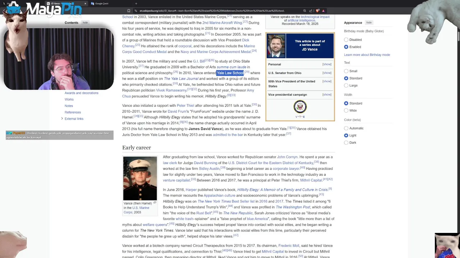This screenshot has width=460, height=258.
Task: Hide the Contents sidebar
Action: point(85,23)
